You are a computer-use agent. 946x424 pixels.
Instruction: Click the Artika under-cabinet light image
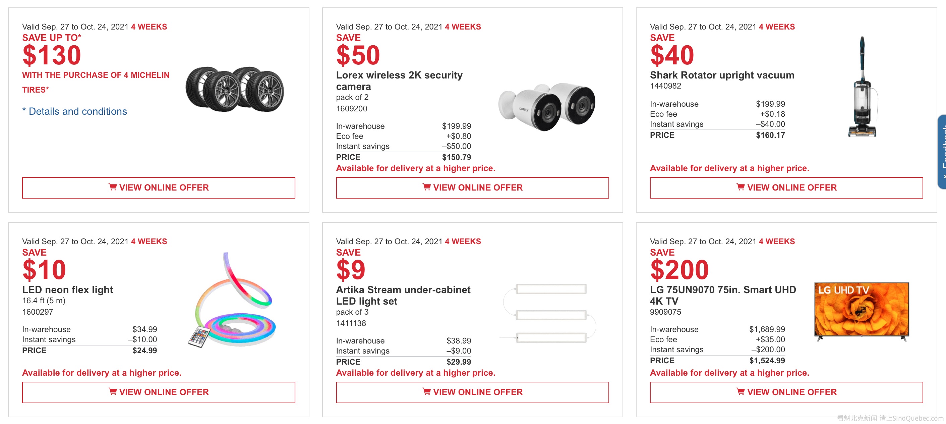tap(548, 313)
